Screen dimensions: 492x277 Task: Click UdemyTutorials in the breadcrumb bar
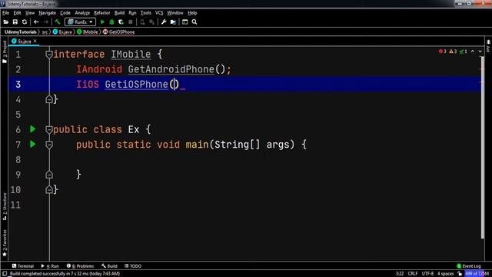coord(21,32)
